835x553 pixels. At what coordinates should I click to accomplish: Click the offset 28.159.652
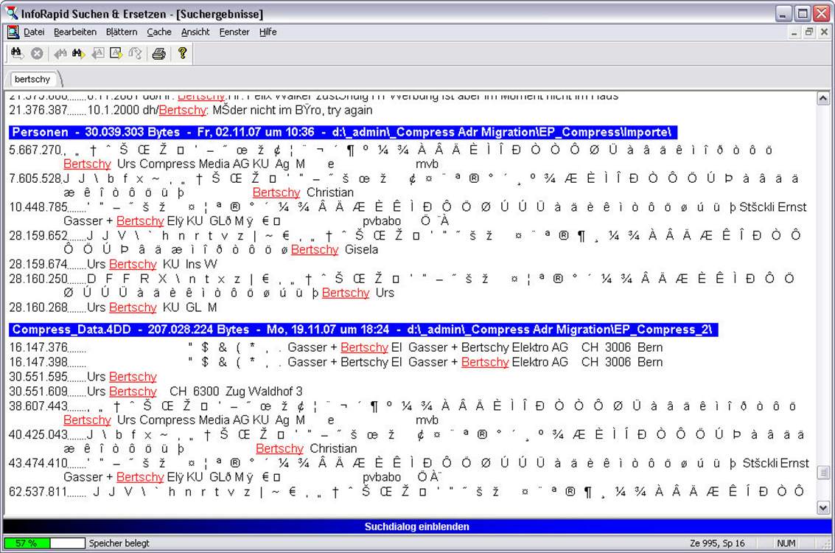tap(38, 235)
